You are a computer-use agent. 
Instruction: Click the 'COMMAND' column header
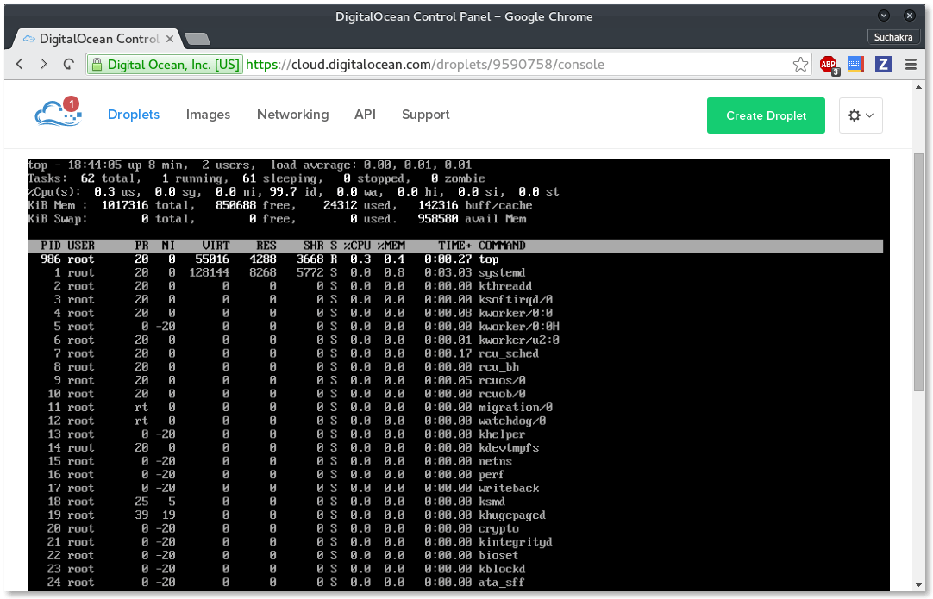tap(502, 246)
